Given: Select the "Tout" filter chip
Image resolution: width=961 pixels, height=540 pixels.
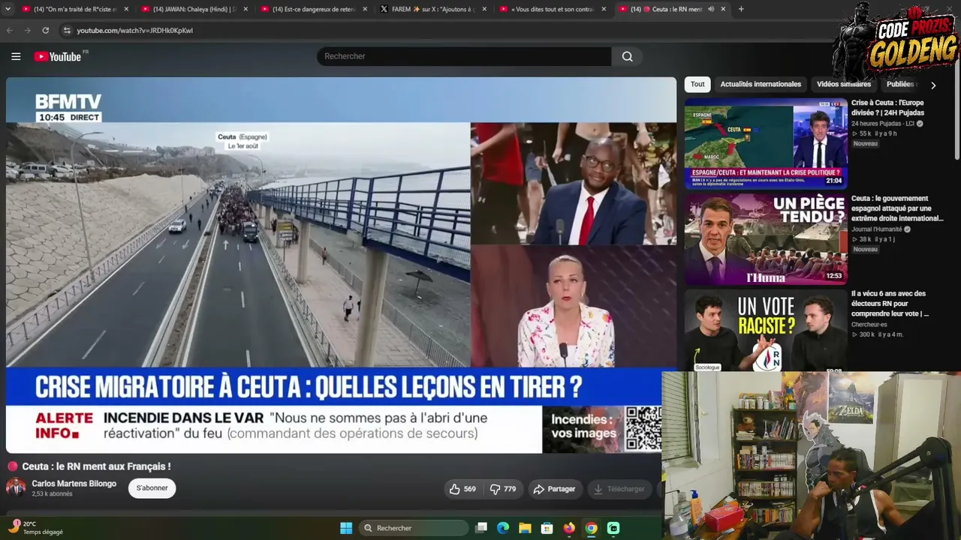Looking at the screenshot, I should (x=697, y=84).
